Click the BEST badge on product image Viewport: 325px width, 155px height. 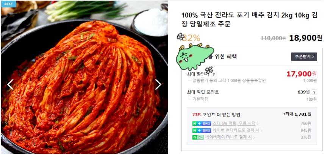[x=8, y=4]
